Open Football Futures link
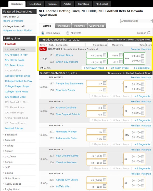 point(14,128)
